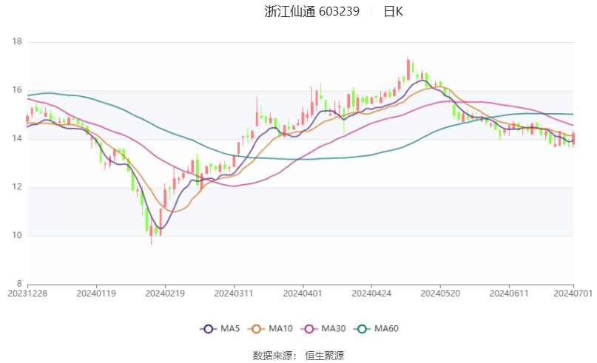
Task: Toggle MA60 line via its legend text
Action: 385,328
